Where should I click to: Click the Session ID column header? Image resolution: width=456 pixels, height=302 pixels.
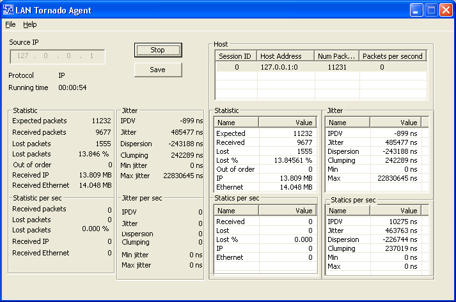[x=235, y=56]
